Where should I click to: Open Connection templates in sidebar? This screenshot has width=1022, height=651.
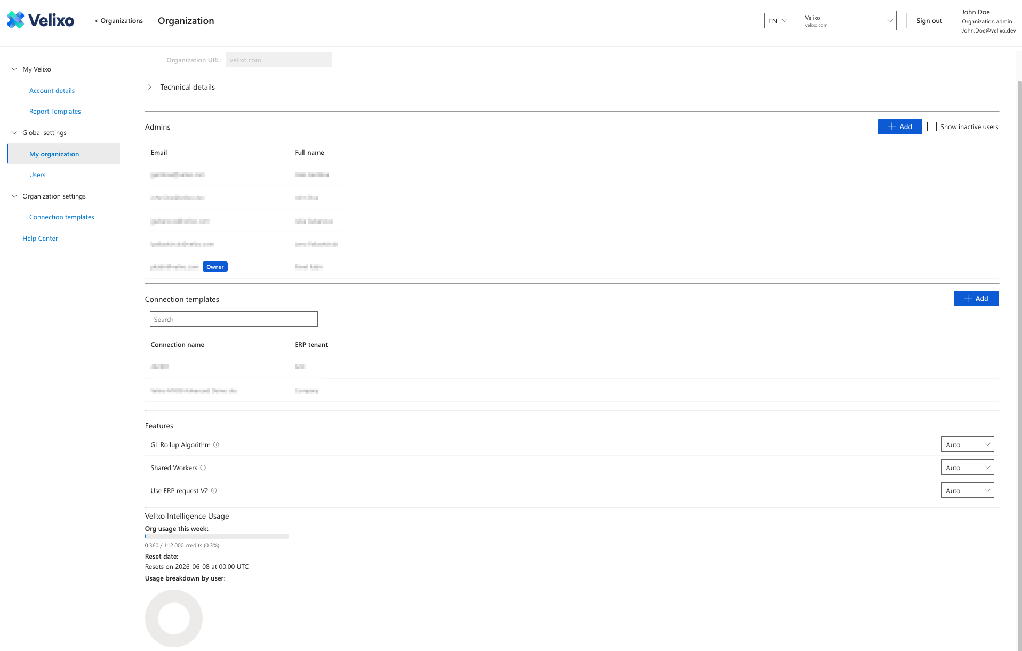pyautogui.click(x=62, y=217)
